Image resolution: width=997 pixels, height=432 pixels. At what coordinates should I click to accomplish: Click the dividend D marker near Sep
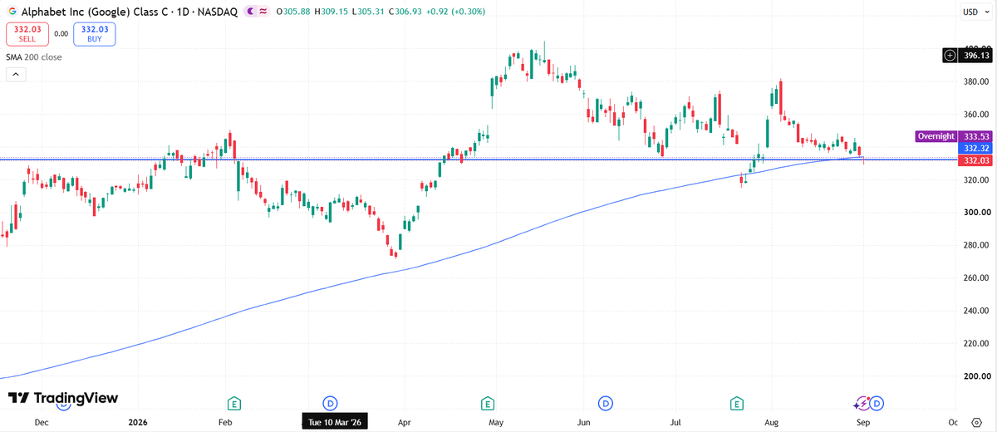(877, 404)
